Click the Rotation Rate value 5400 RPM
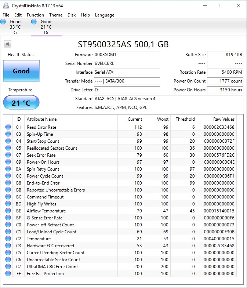The width and height of the screenshot is (247, 288). pyautogui.click(x=225, y=72)
